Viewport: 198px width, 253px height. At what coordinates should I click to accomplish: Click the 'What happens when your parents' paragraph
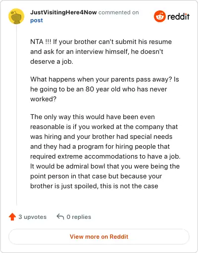click(x=104, y=89)
